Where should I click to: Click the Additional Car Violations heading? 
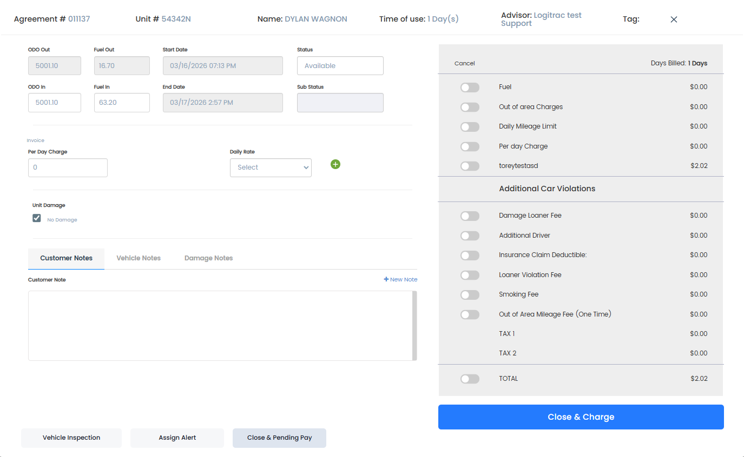[547, 189]
